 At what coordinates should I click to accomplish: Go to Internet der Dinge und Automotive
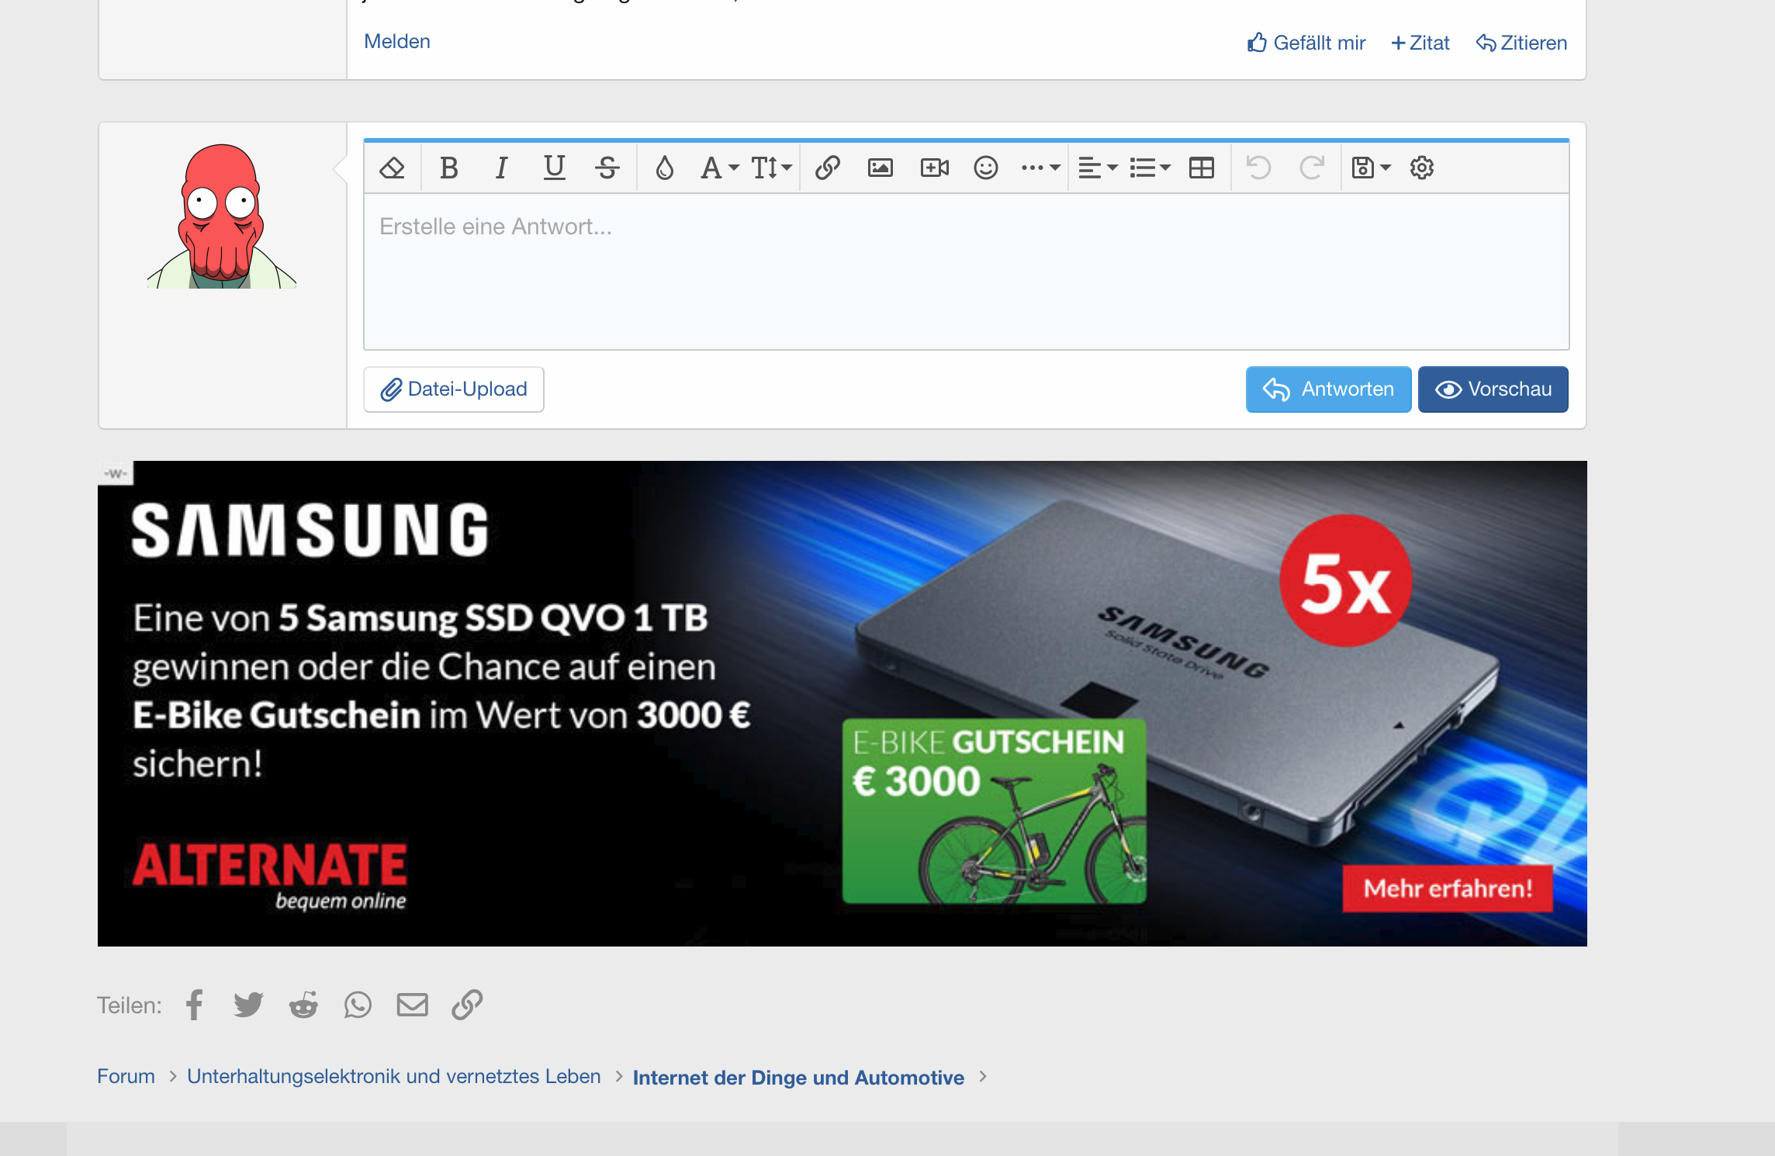(798, 1078)
